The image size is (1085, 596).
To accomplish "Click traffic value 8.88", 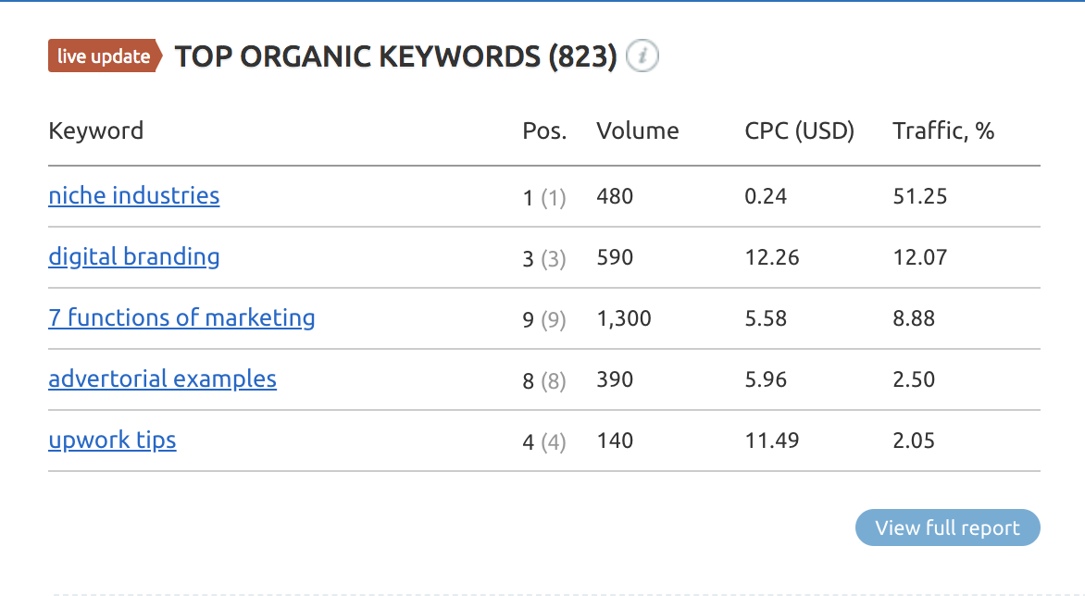I will [914, 318].
